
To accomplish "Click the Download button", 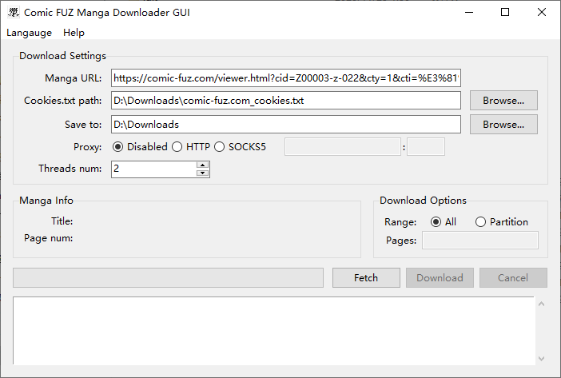I will click(440, 278).
